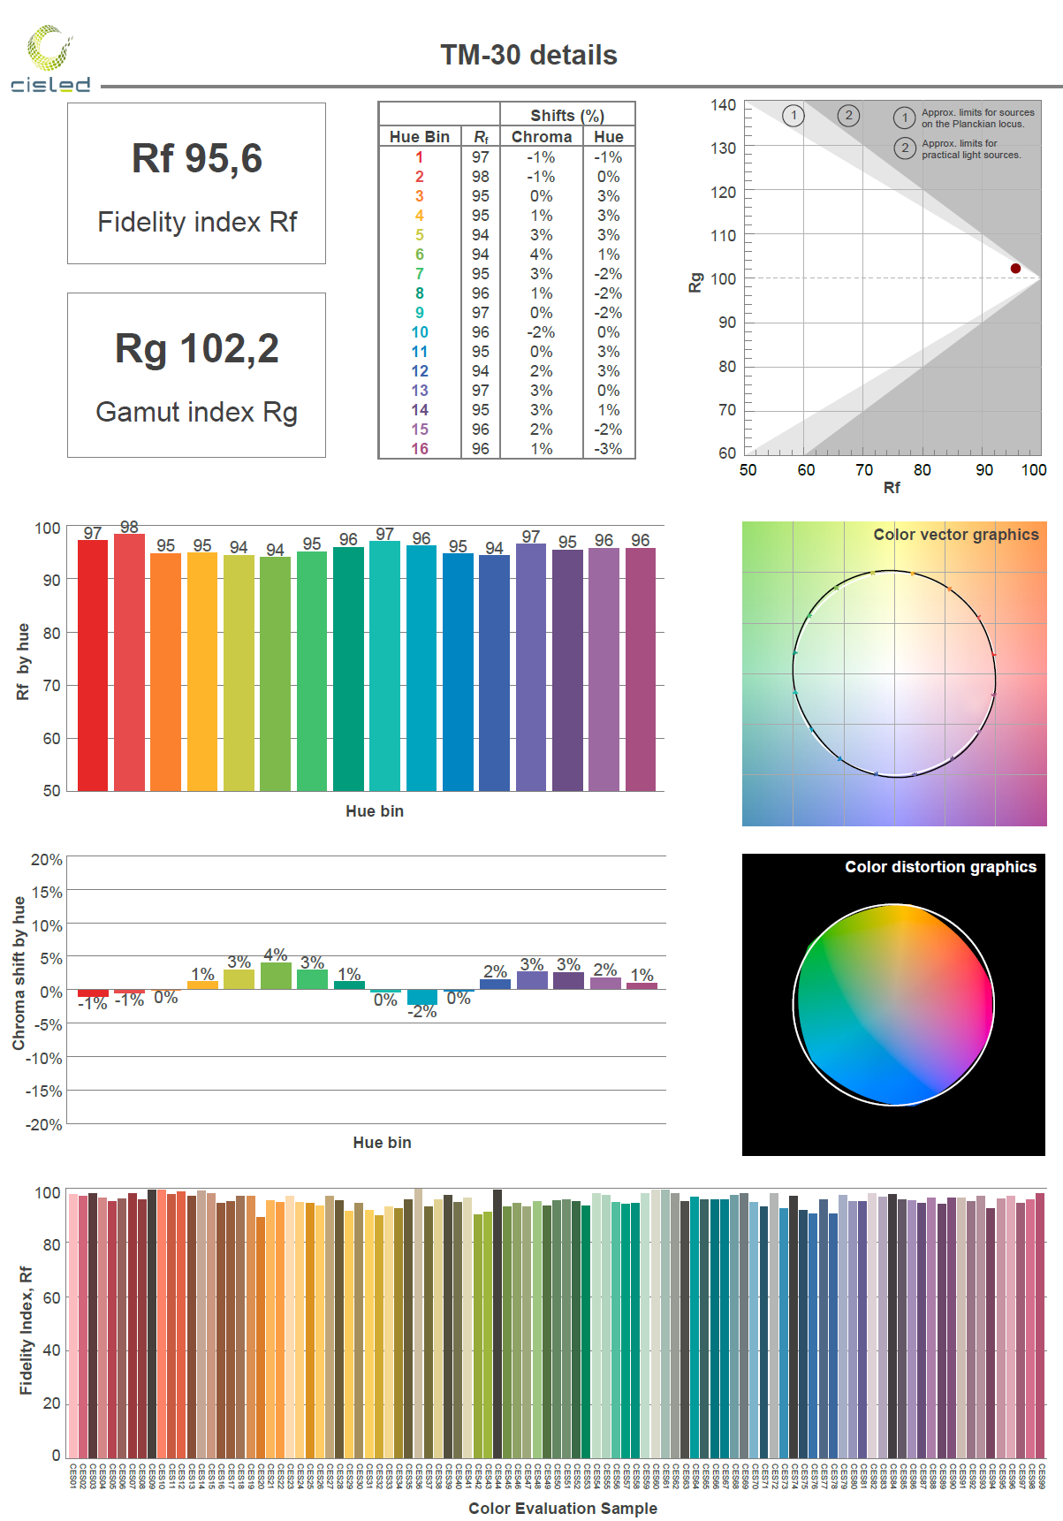Click the Hue Bin column header
The image size is (1063, 1521).
coord(419,137)
